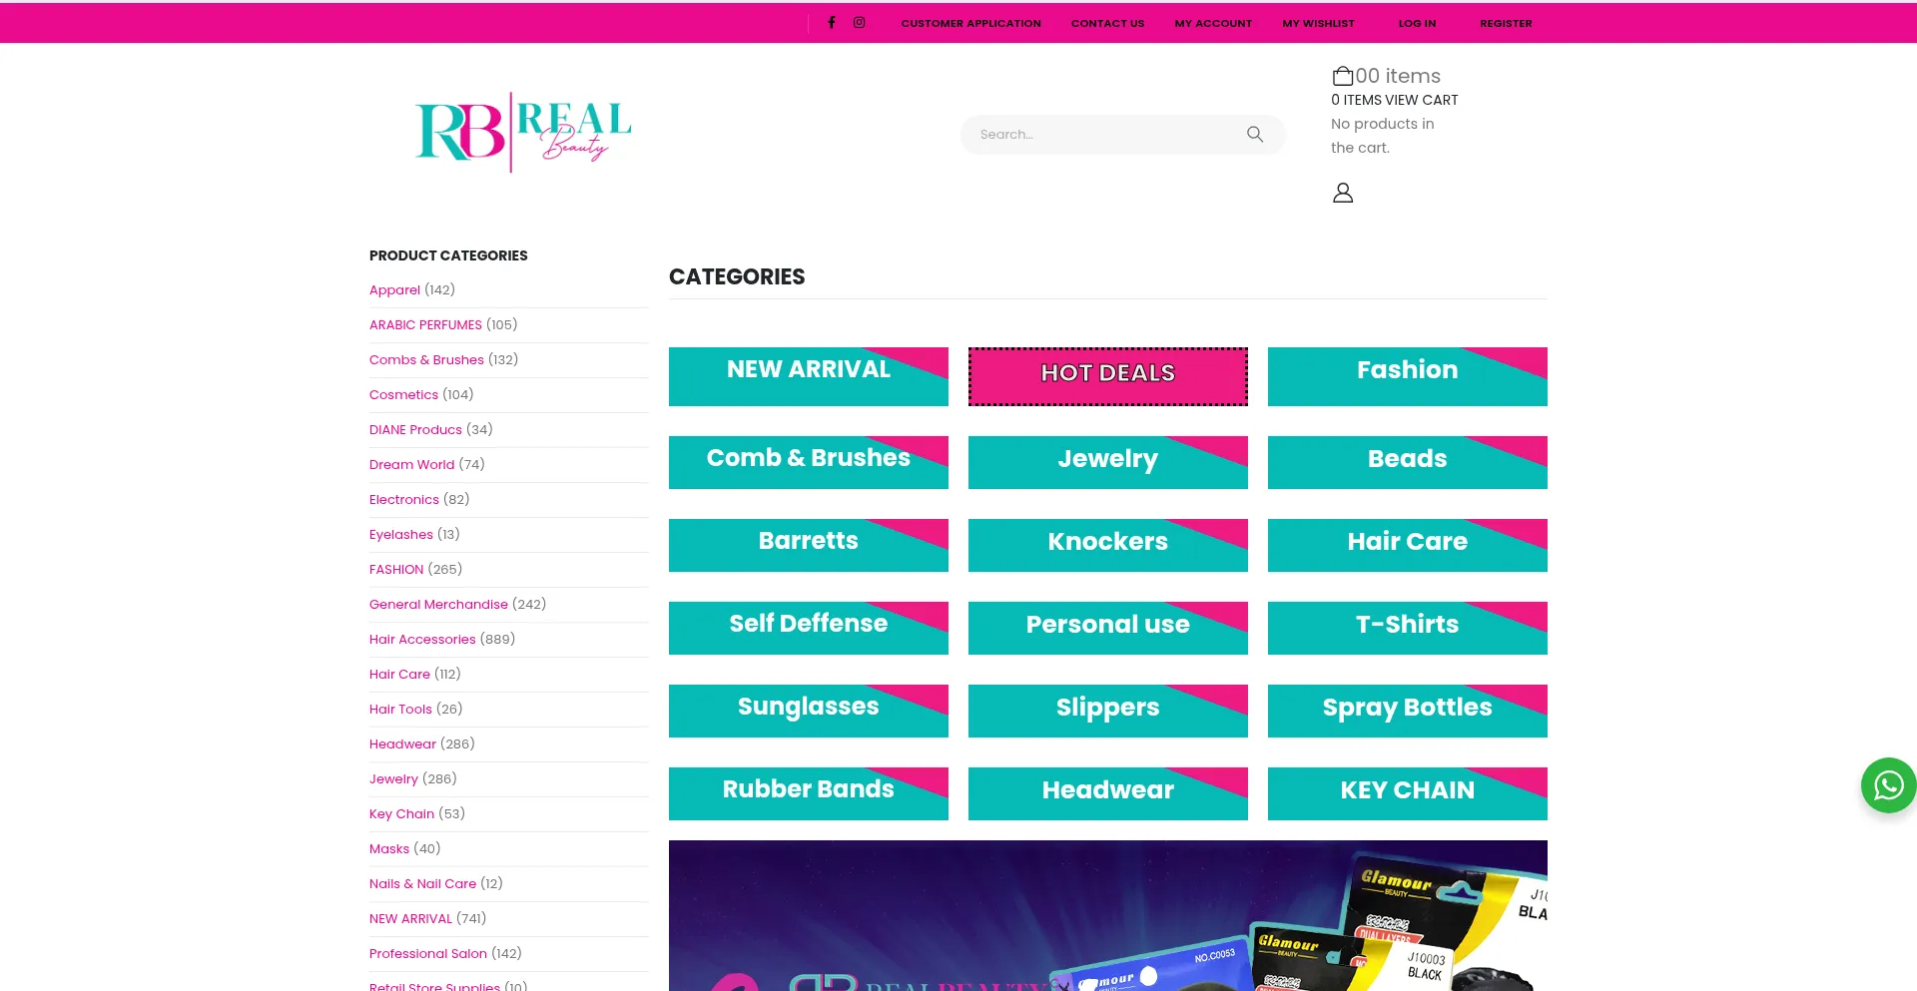Browse the Sunglasses category tile
This screenshot has width=1917, height=991.
tap(808, 711)
